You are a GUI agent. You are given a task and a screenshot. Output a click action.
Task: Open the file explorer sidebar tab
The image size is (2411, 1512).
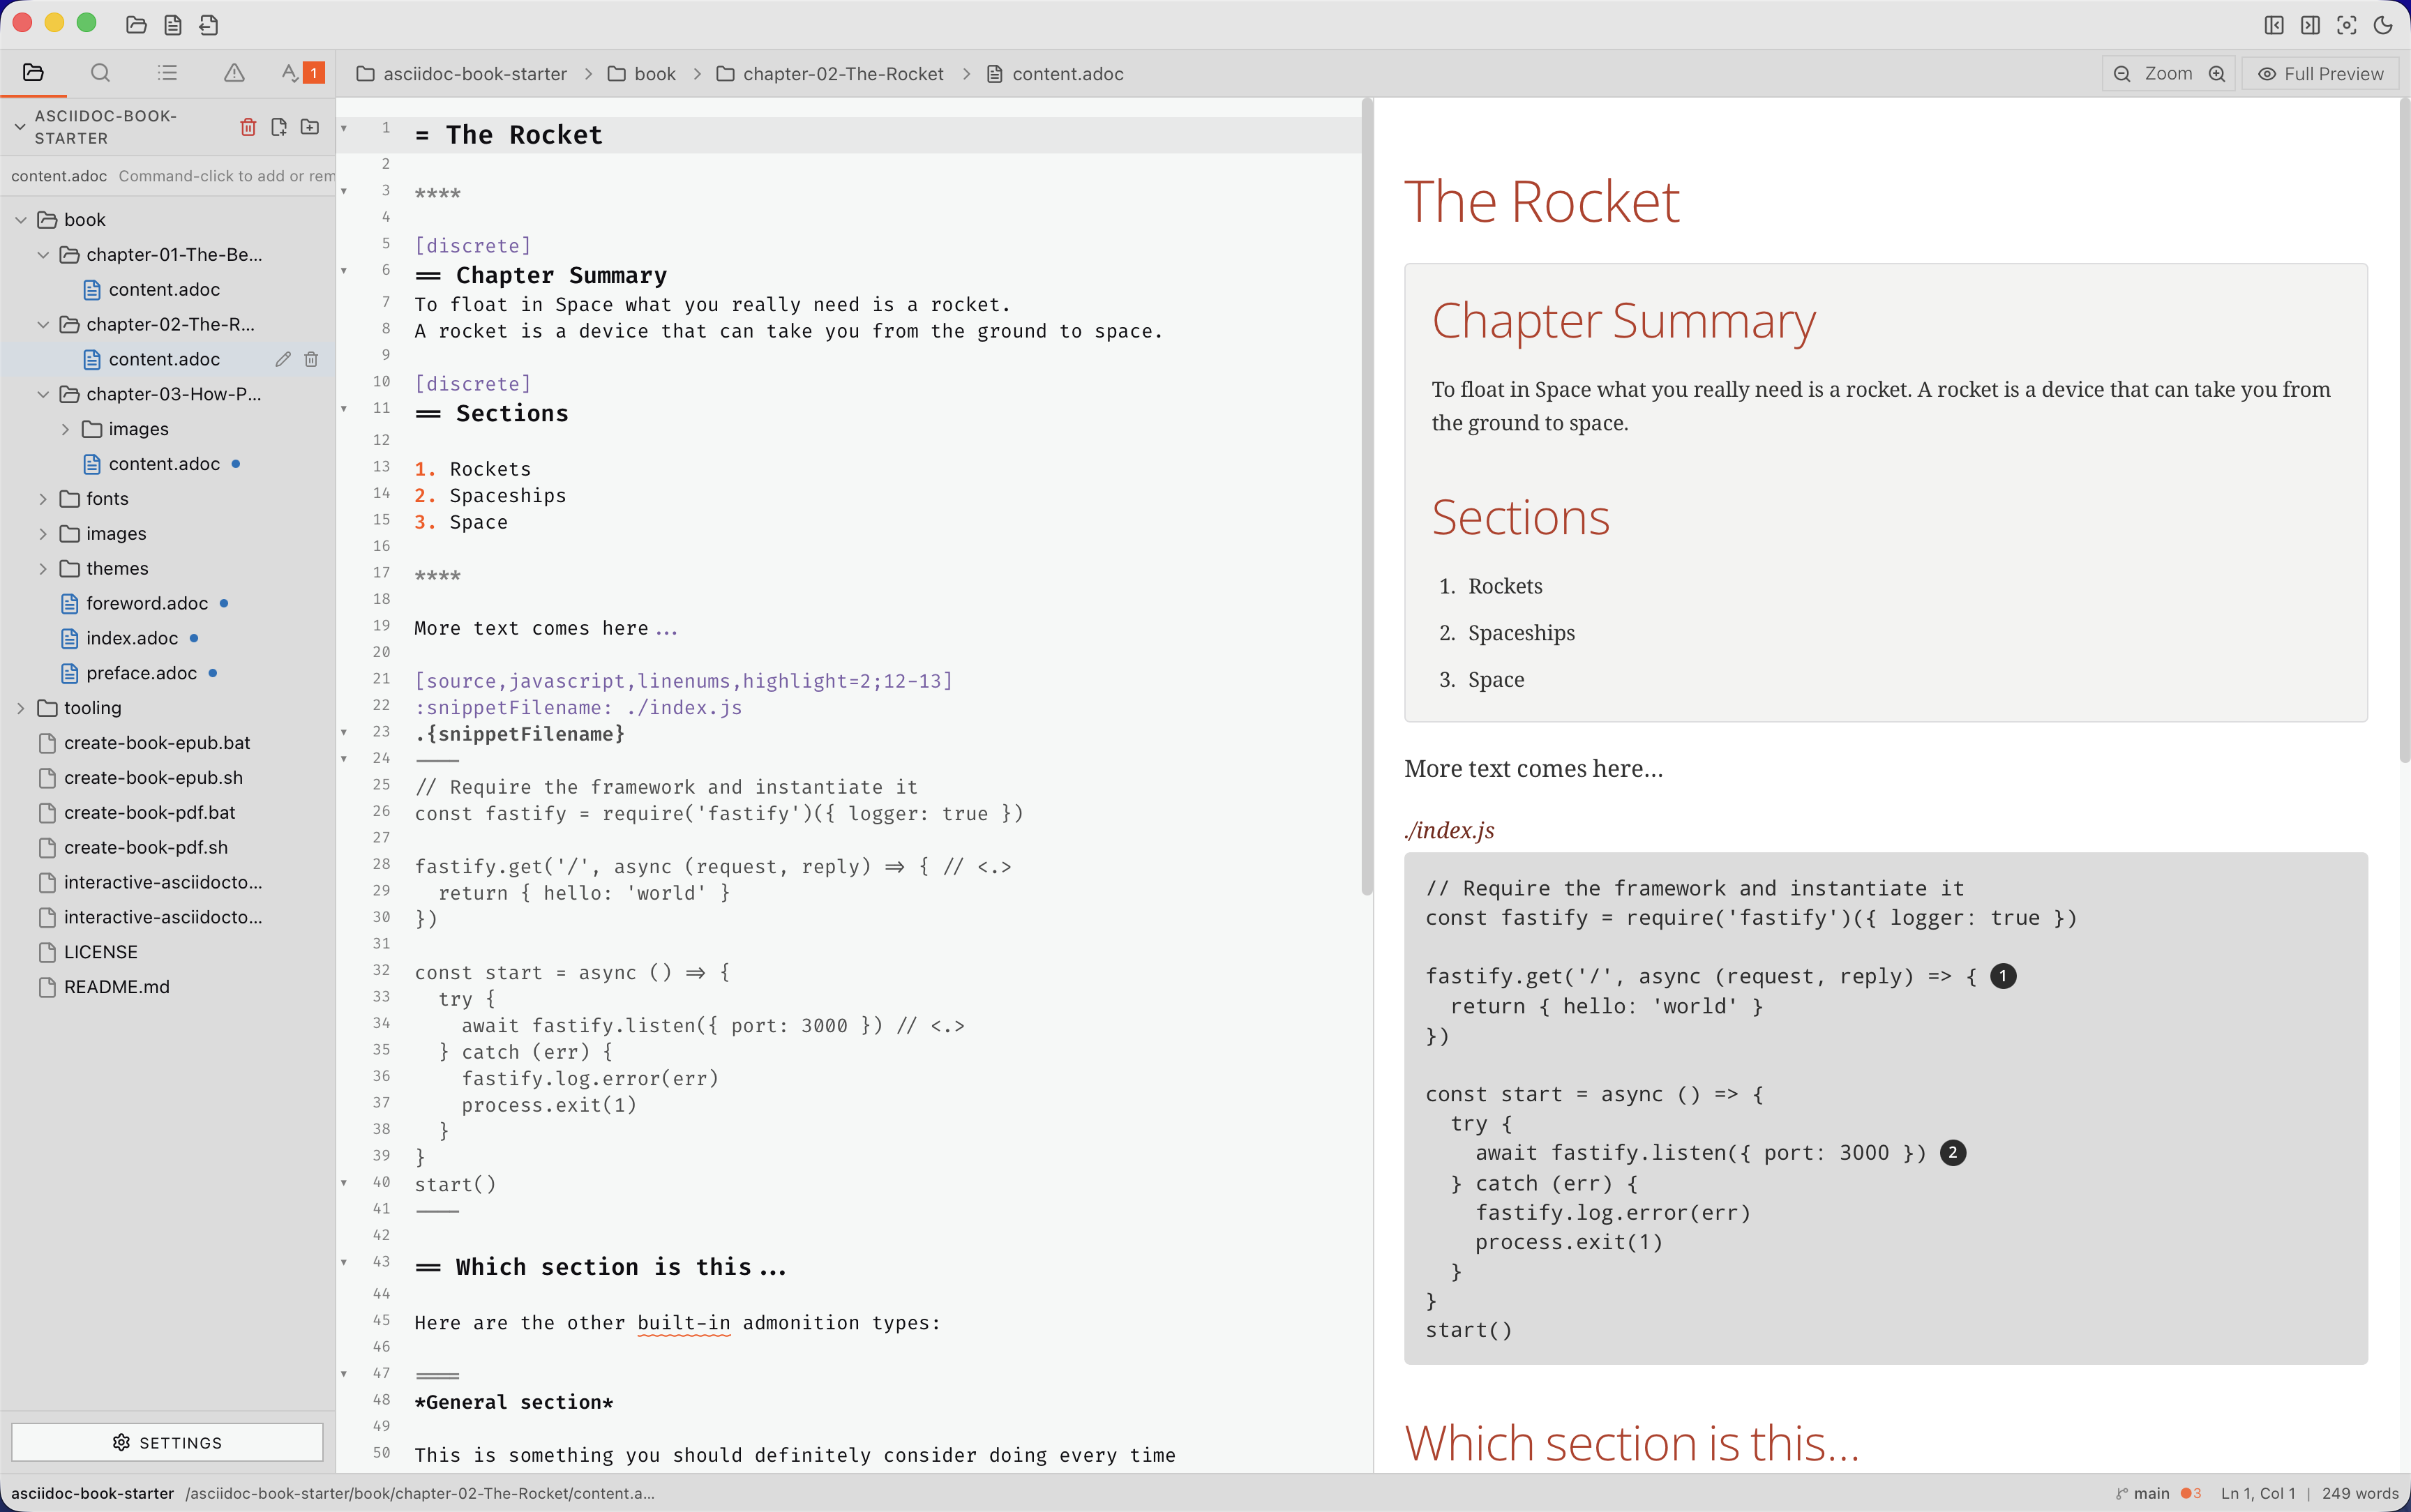click(33, 72)
